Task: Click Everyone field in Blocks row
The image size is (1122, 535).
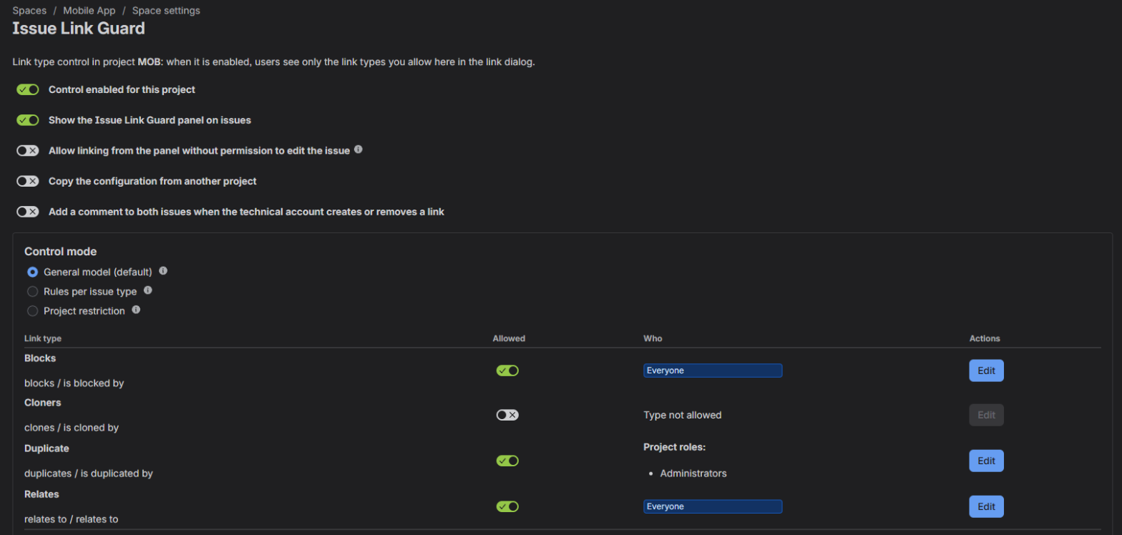Action: pos(713,370)
